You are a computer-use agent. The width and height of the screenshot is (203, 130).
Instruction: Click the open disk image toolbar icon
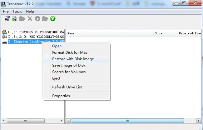7,18
